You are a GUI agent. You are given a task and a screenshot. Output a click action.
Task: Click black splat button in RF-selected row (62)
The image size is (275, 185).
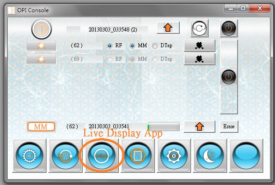200,45
